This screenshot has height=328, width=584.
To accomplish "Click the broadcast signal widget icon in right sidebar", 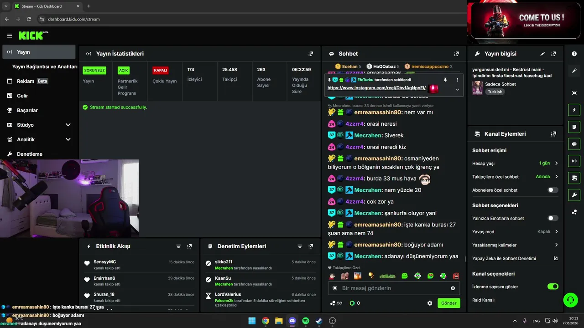I will coord(574,161).
